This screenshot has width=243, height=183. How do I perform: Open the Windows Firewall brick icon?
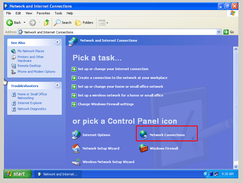pyautogui.click(x=143, y=148)
